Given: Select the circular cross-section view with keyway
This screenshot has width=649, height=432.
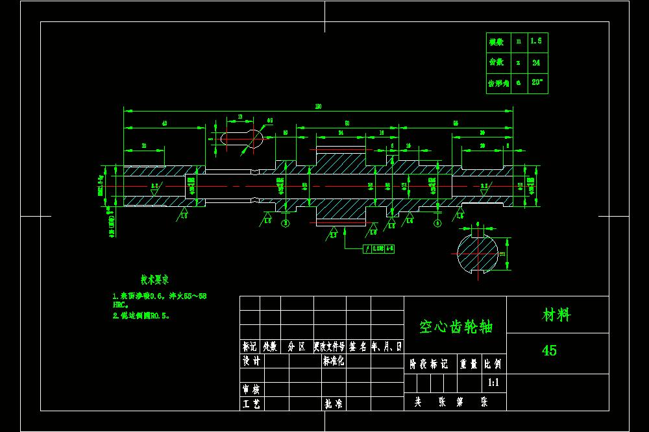Looking at the screenshot, I should pyautogui.click(x=477, y=254).
